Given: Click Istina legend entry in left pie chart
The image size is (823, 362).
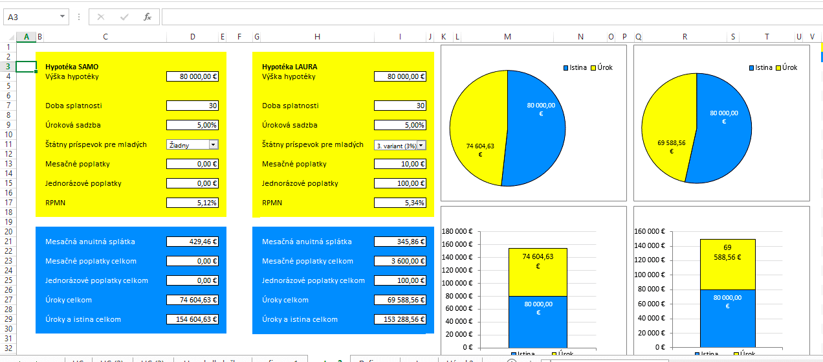Looking at the screenshot, I should (575, 67).
